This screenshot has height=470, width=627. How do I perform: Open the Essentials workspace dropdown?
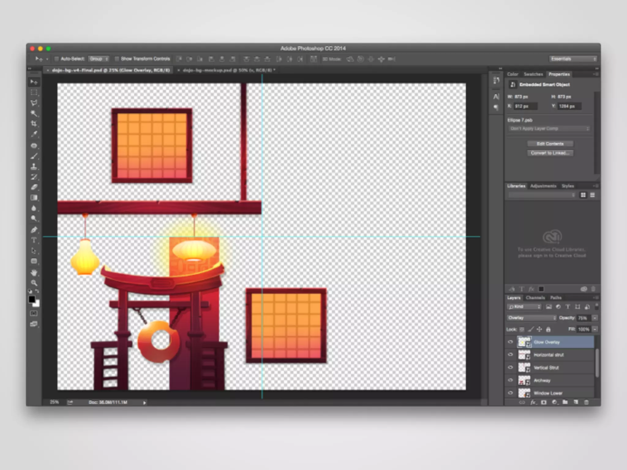pyautogui.click(x=573, y=59)
